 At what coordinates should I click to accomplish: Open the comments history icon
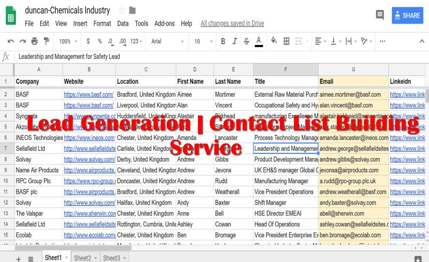pos(380,15)
